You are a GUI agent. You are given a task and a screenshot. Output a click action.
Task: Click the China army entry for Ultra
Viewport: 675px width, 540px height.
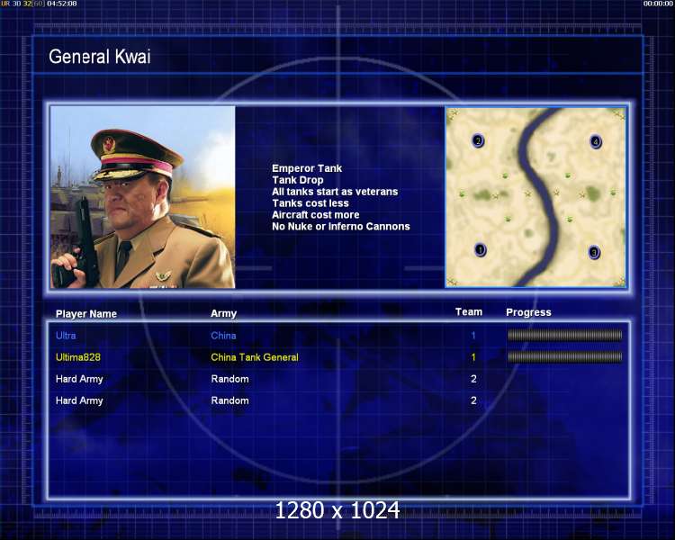click(223, 336)
